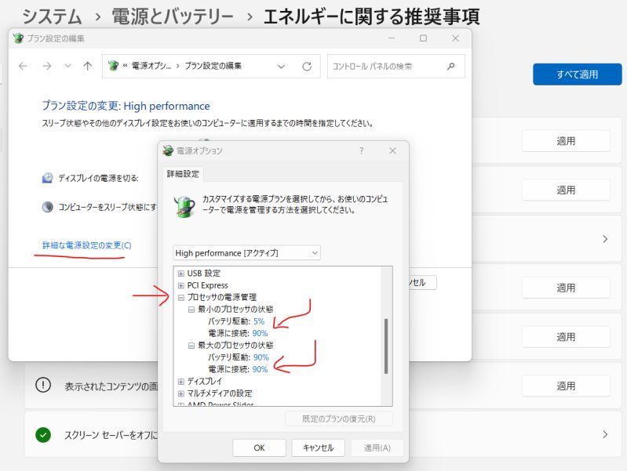Collapse the プロセッサの電源管理 node
627x471 pixels.
[181, 298]
